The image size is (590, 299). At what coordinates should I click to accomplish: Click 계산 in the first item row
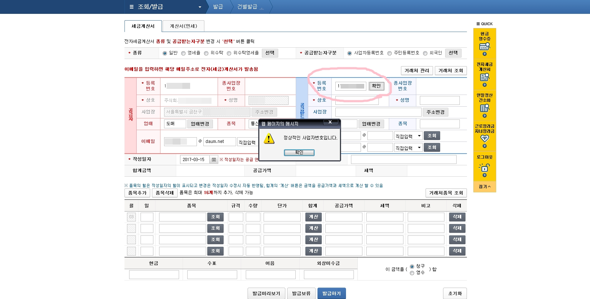(314, 217)
